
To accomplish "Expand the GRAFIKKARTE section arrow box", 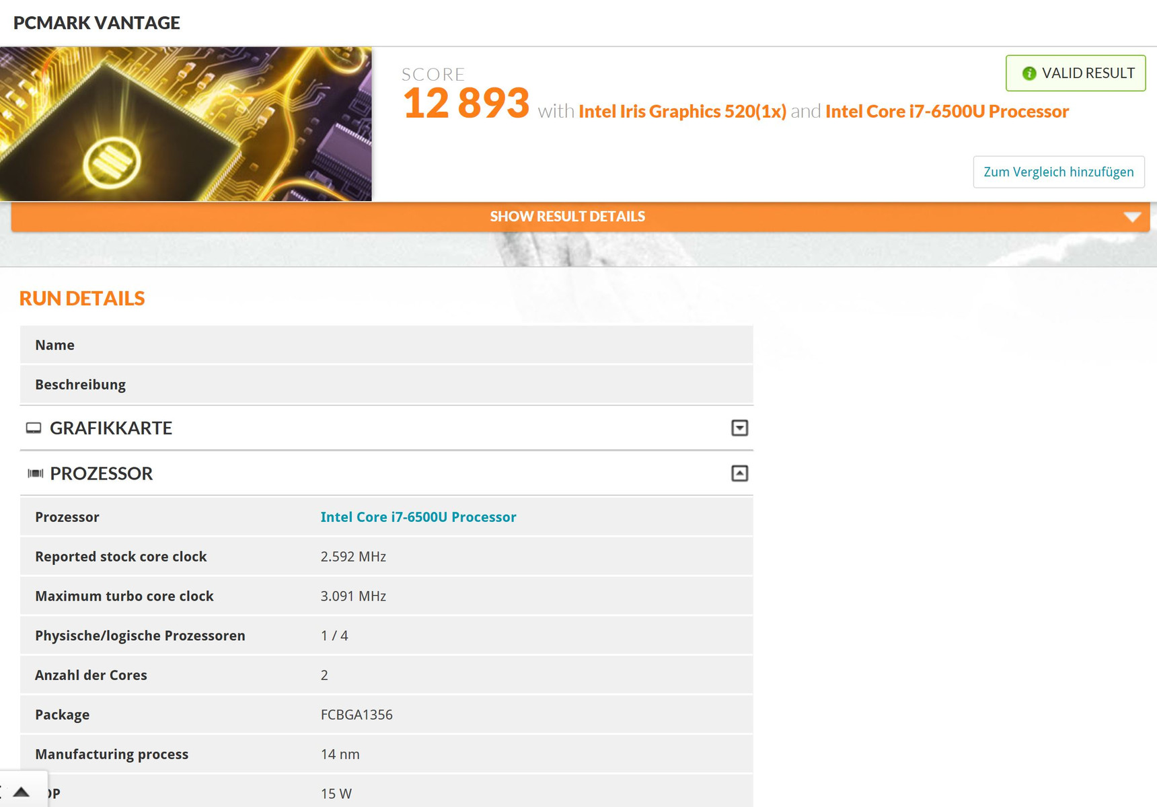I will point(739,428).
